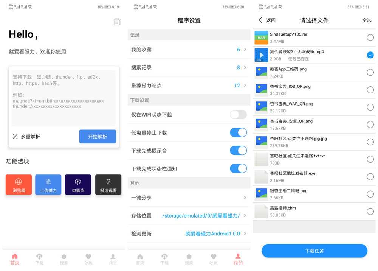Switch to 搜索 tab on home screen
Viewport: 378px width, 271px height.
64,259
